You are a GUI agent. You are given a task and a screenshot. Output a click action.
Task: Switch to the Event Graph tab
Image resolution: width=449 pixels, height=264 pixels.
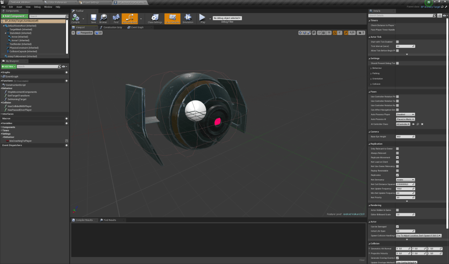(x=137, y=27)
